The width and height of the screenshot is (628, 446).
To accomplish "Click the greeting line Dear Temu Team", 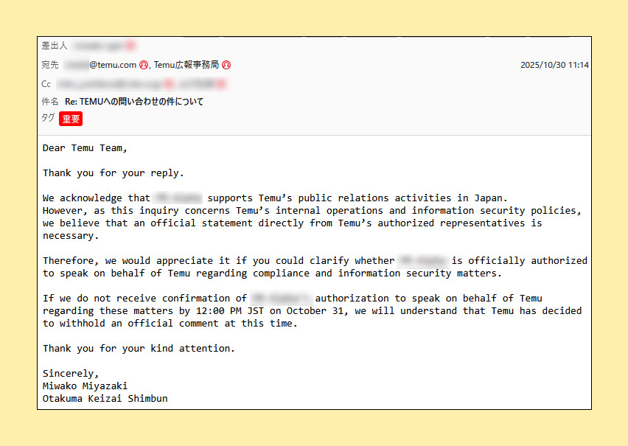I will coord(85,147).
